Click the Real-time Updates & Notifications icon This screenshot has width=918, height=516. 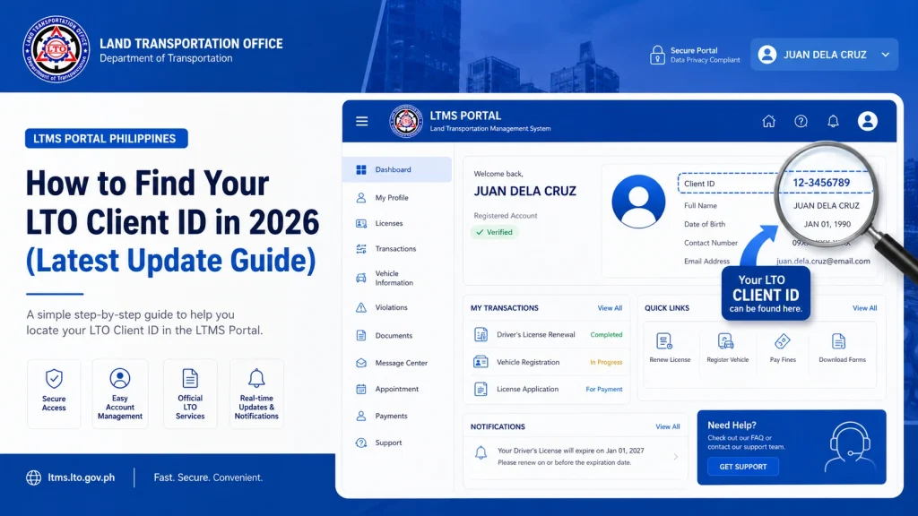pyautogui.click(x=256, y=379)
